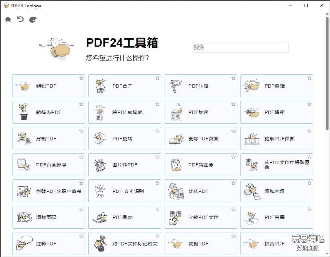Star the PDF加密 card
The height and width of the screenshot is (257, 330).
click(234, 105)
